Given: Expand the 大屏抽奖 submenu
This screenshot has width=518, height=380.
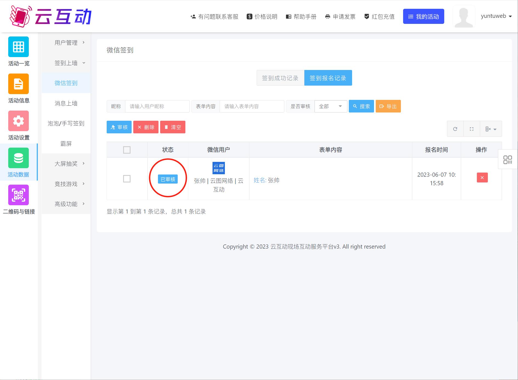Looking at the screenshot, I should click(66, 164).
